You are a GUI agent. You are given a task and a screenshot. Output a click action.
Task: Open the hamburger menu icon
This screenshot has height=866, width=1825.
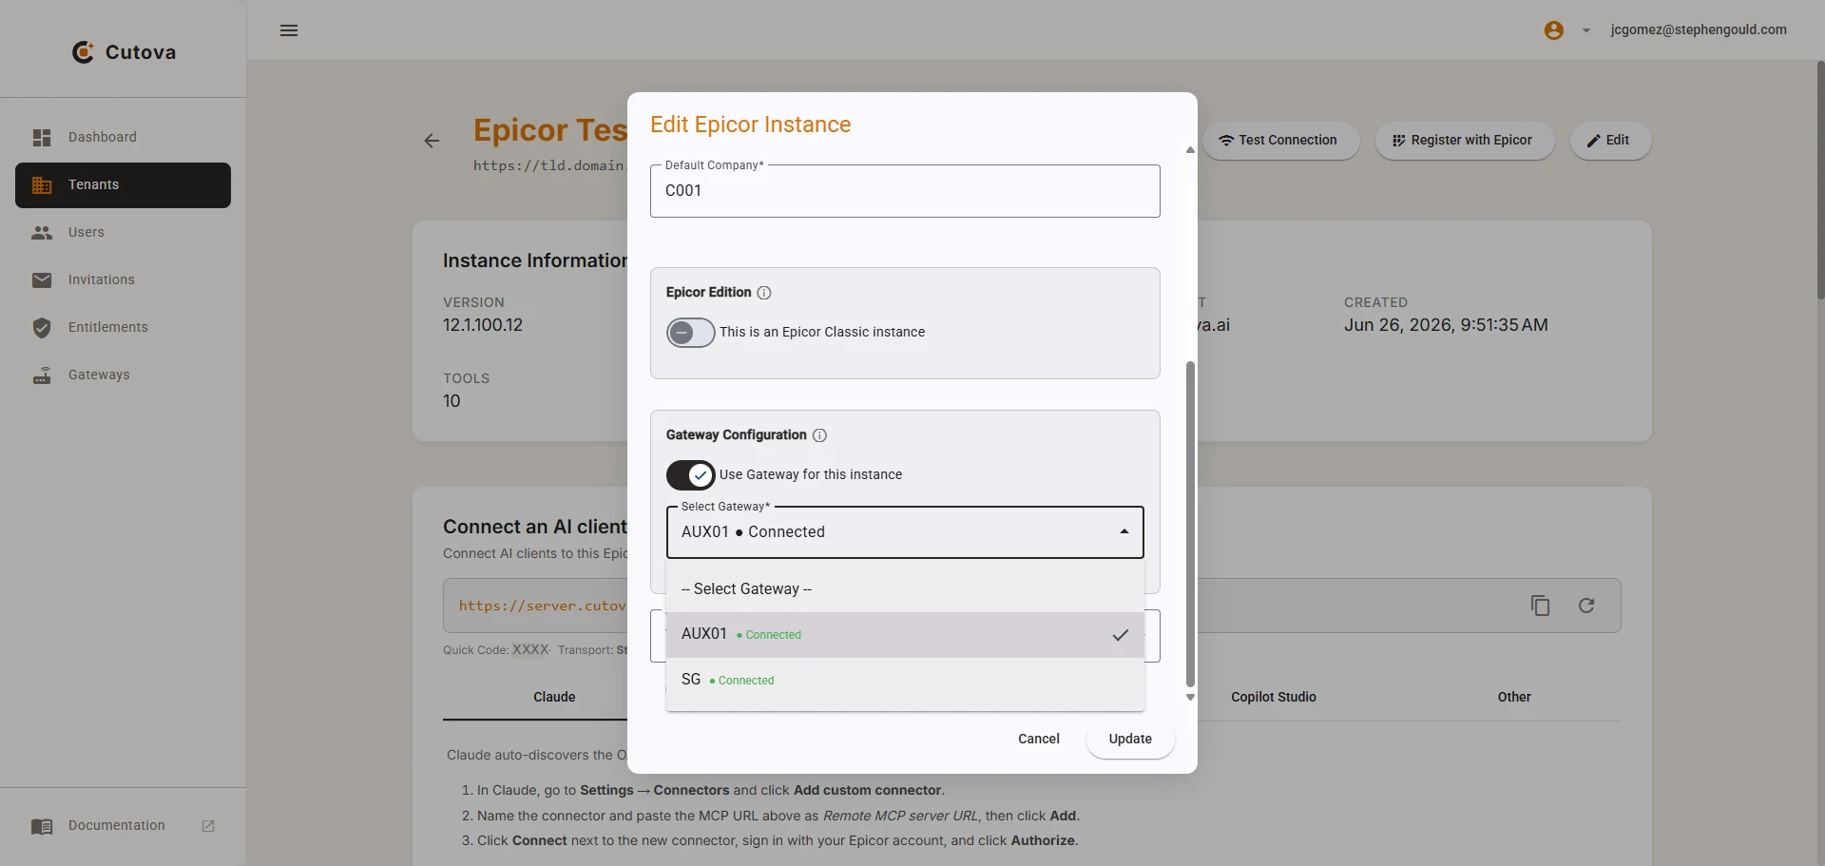tap(289, 30)
